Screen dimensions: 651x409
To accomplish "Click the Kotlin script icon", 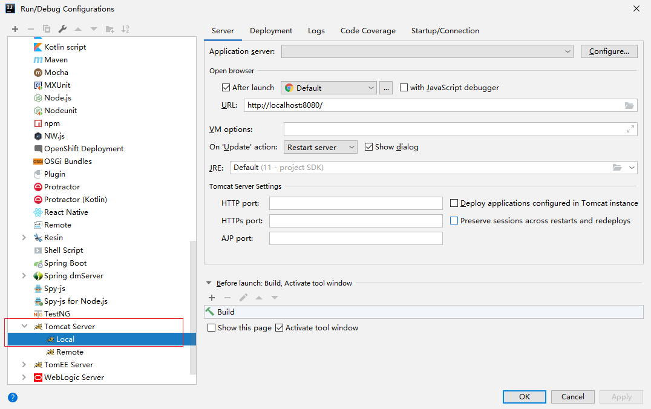I will pyautogui.click(x=38, y=47).
